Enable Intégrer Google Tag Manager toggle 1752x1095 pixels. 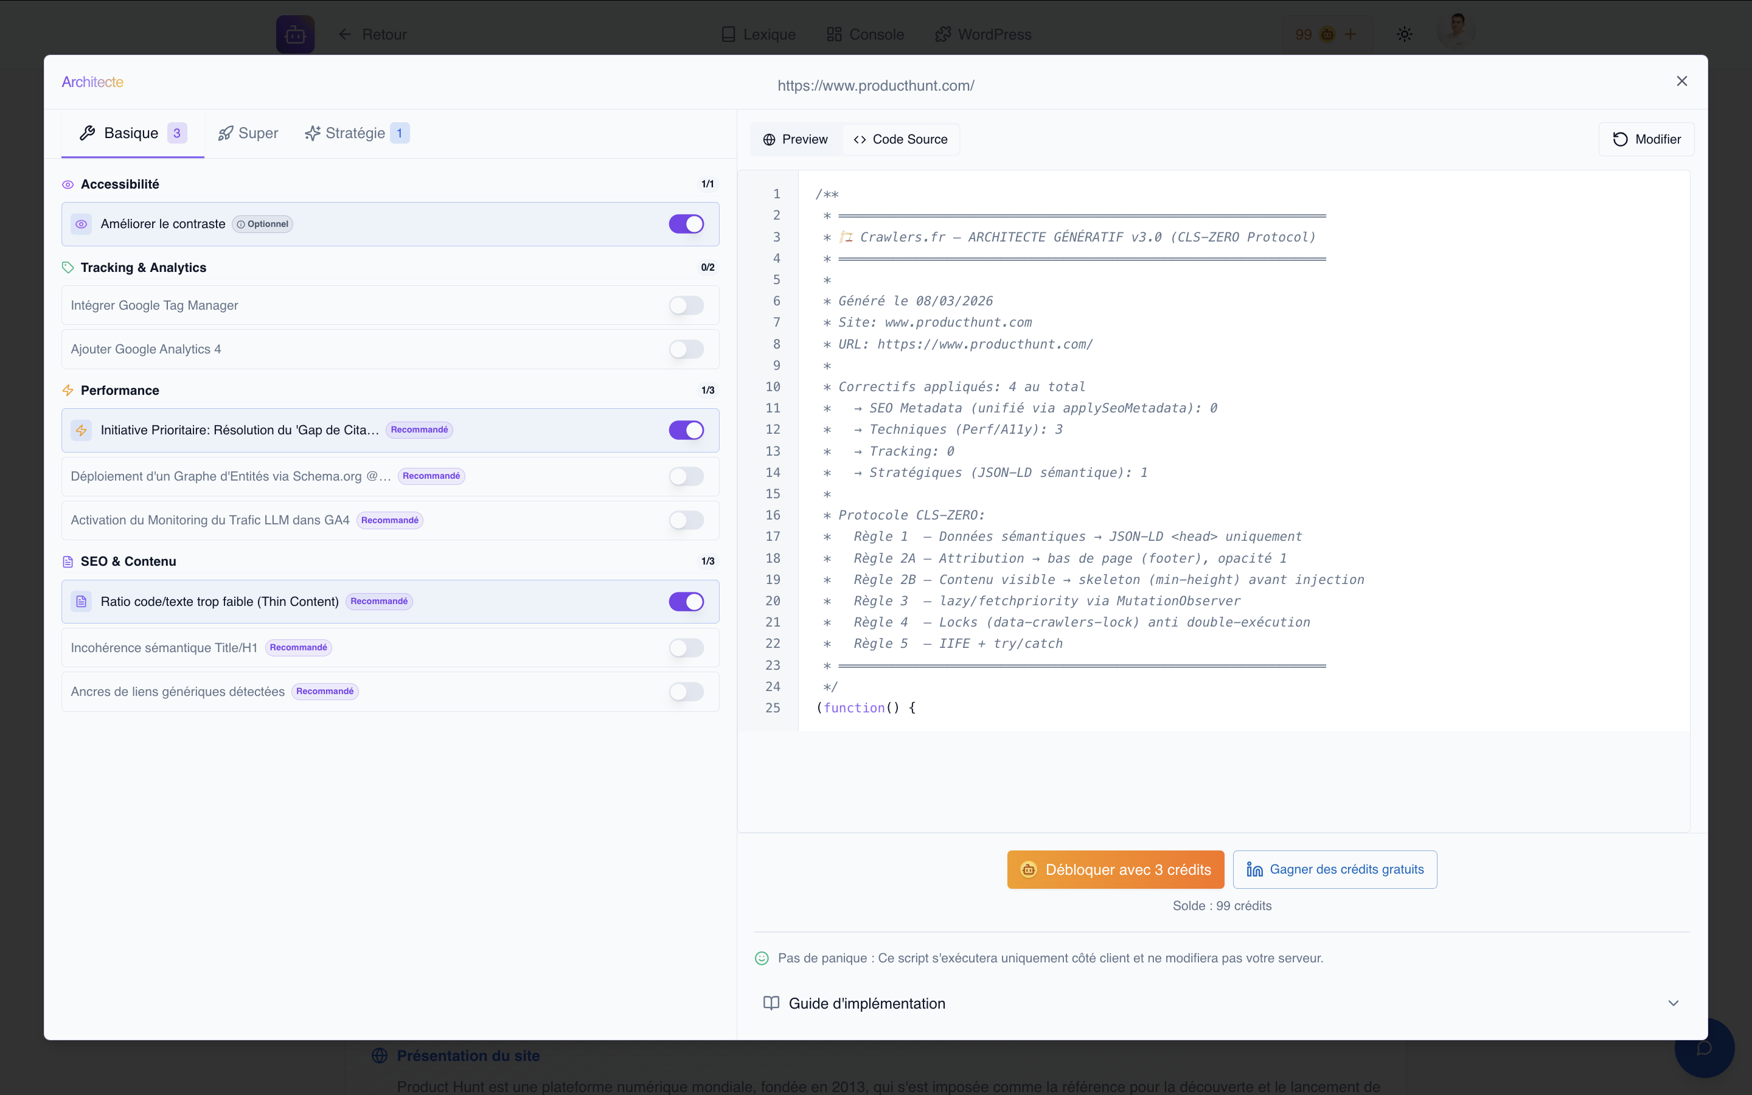686,305
